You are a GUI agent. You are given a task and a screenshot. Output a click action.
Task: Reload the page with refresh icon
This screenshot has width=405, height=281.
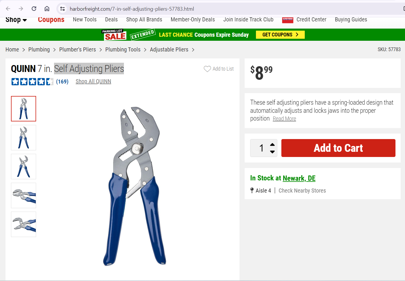tap(34, 9)
